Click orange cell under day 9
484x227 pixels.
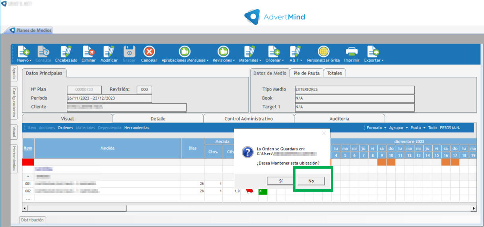(x=382, y=162)
